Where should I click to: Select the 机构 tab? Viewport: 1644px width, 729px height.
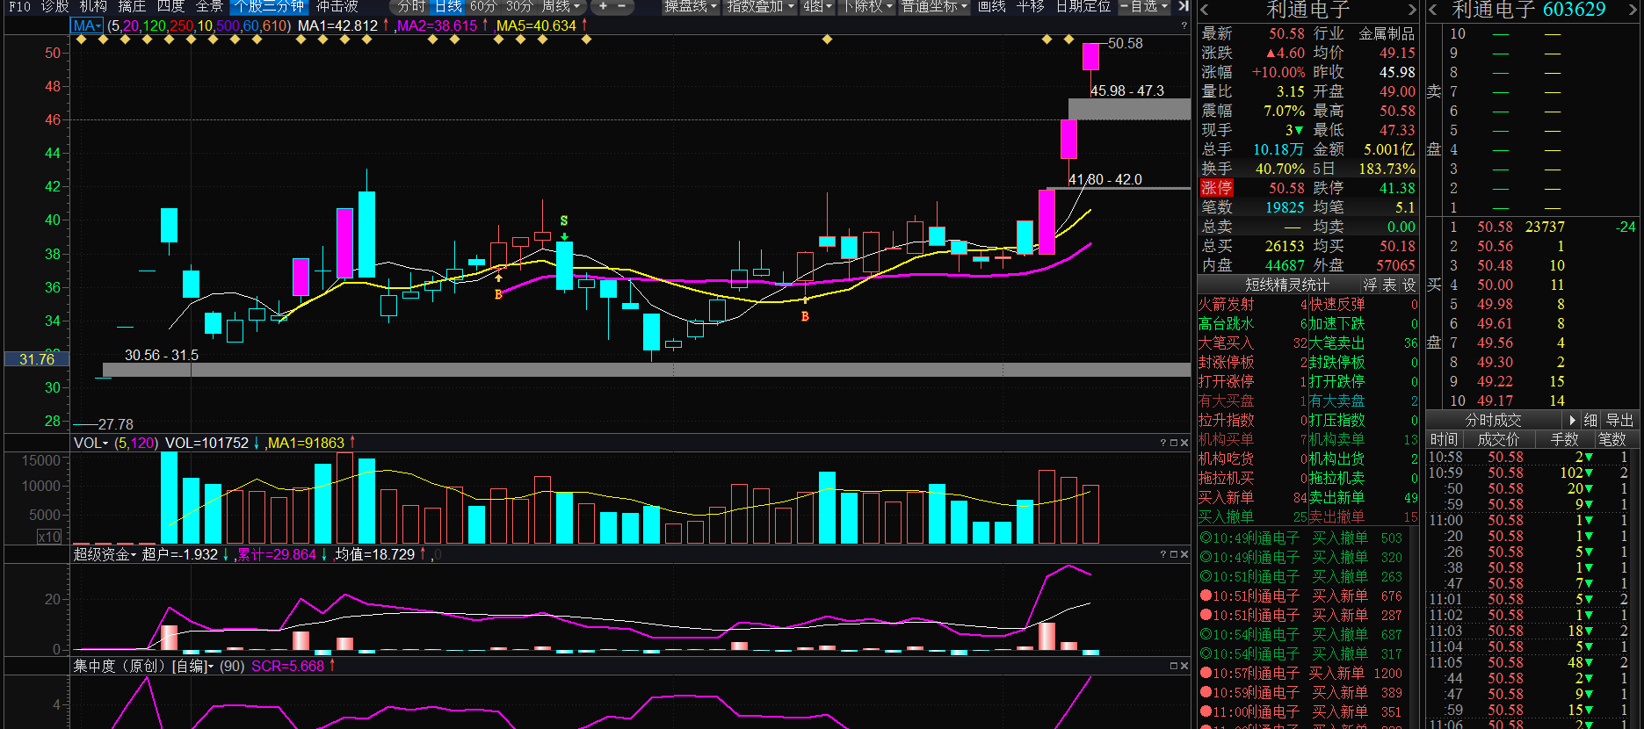(92, 6)
